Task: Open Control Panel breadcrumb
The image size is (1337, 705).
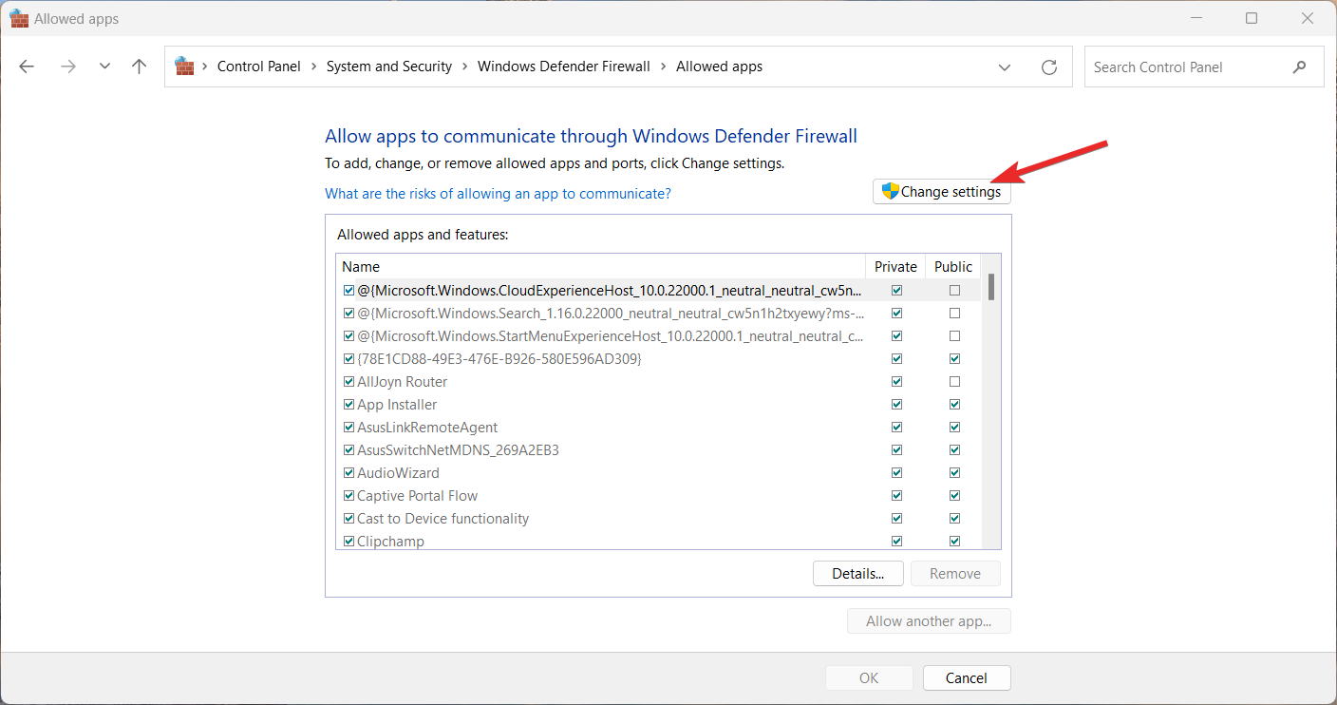Action: pyautogui.click(x=258, y=67)
